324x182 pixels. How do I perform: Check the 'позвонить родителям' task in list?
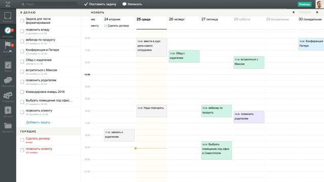[22, 82]
